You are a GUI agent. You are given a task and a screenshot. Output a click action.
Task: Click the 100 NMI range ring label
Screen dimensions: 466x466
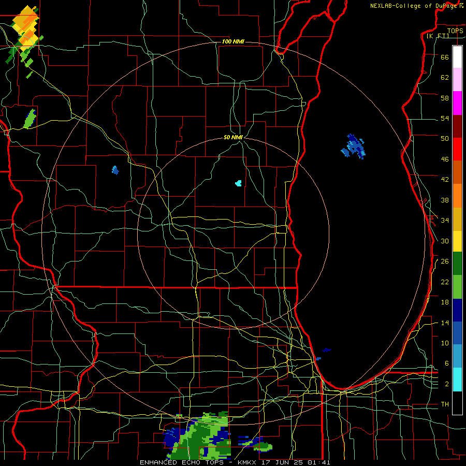233,41
